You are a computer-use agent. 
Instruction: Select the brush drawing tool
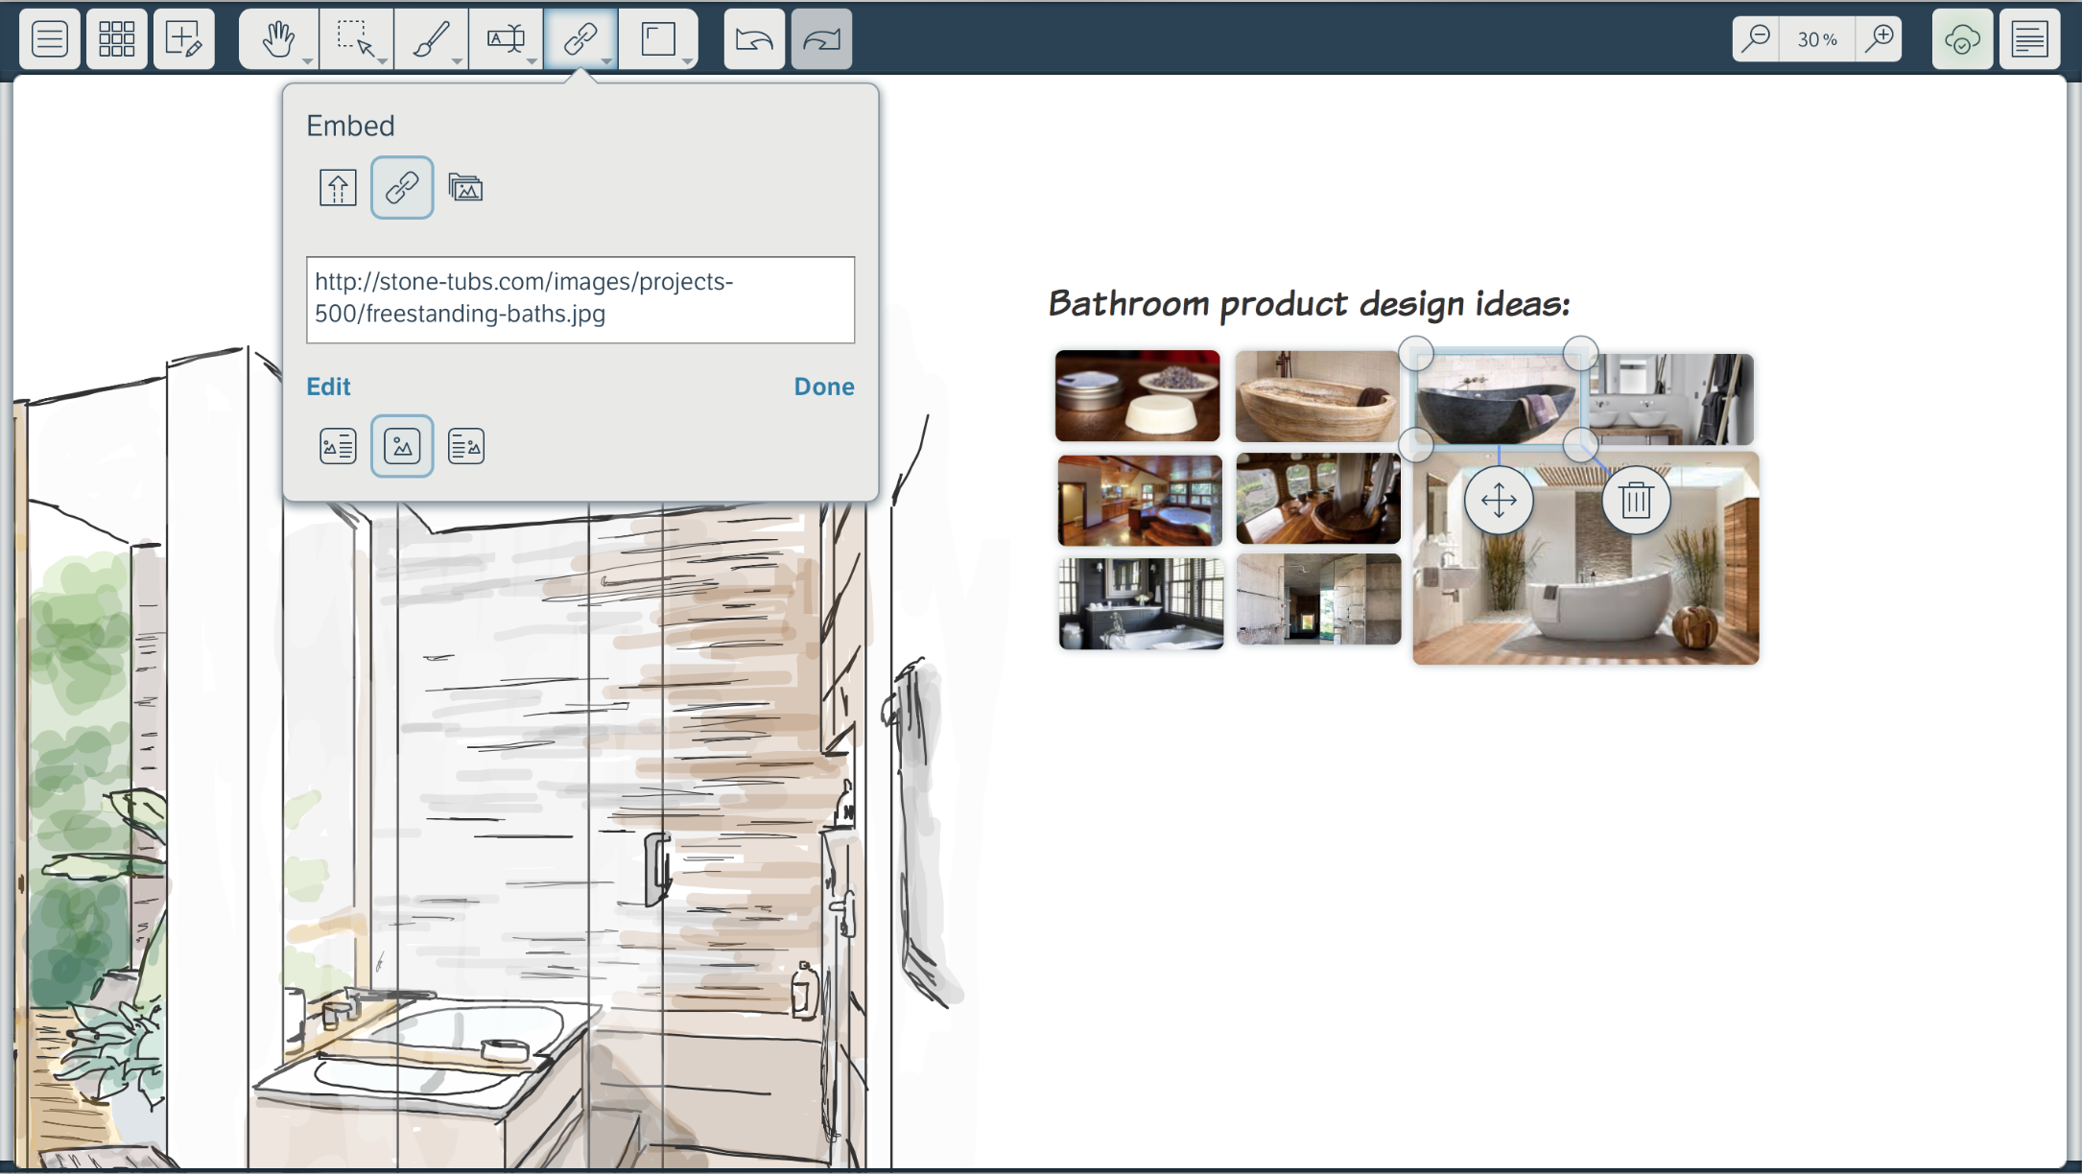point(429,39)
